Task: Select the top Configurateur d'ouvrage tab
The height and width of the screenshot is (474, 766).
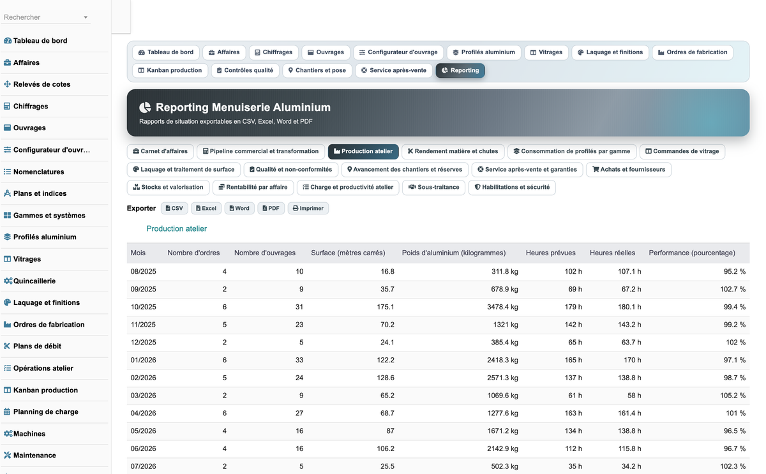Action: coord(398,52)
